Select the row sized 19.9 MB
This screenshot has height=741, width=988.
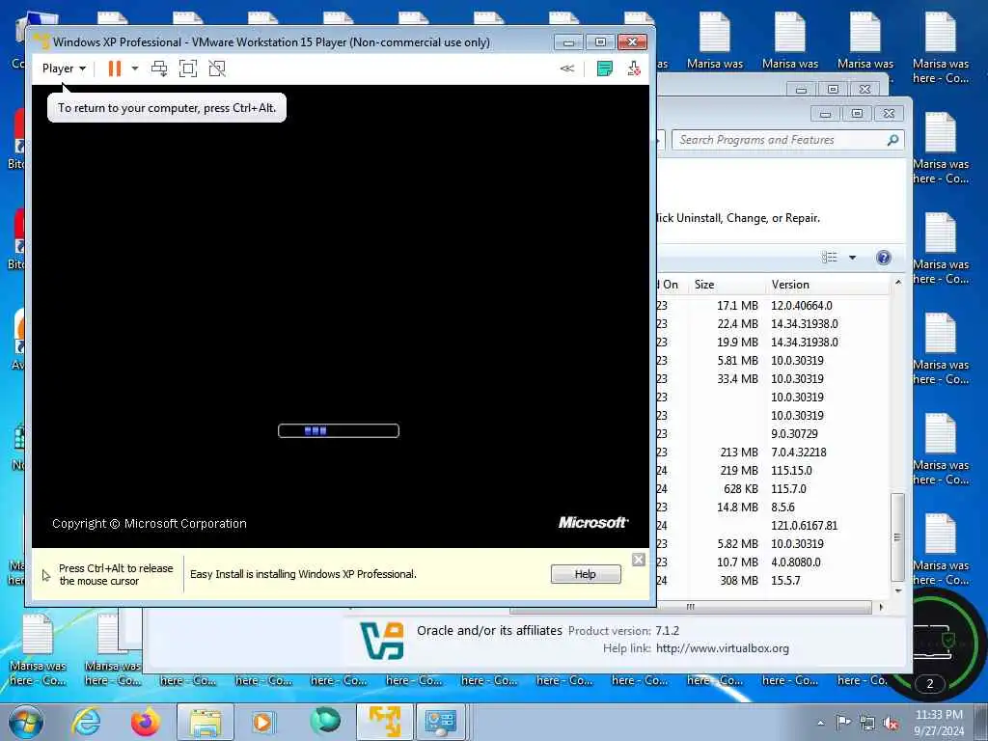coord(772,343)
